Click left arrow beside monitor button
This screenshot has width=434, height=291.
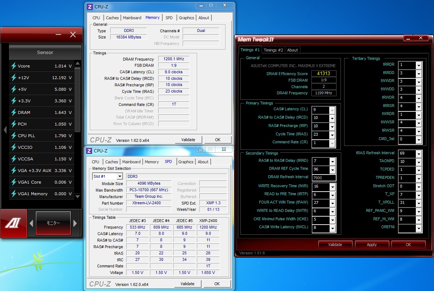click(31, 223)
